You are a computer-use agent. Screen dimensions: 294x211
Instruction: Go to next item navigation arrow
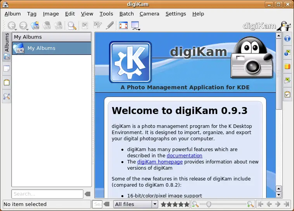278,204
